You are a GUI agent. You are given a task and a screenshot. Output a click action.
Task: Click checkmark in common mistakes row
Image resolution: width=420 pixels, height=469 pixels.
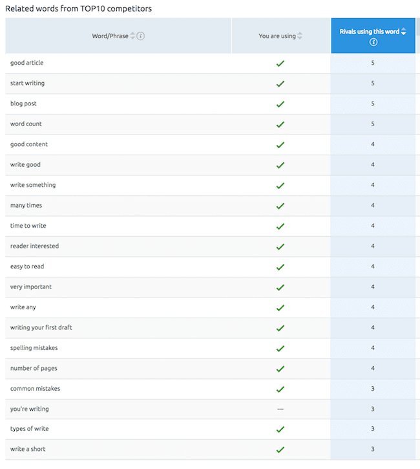(x=280, y=389)
